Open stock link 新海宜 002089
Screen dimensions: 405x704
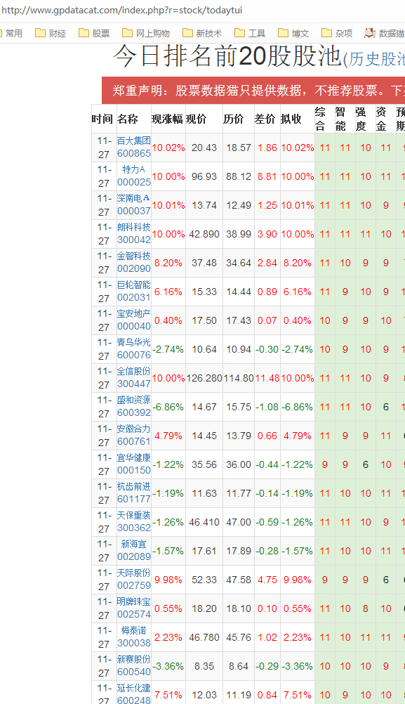[133, 550]
